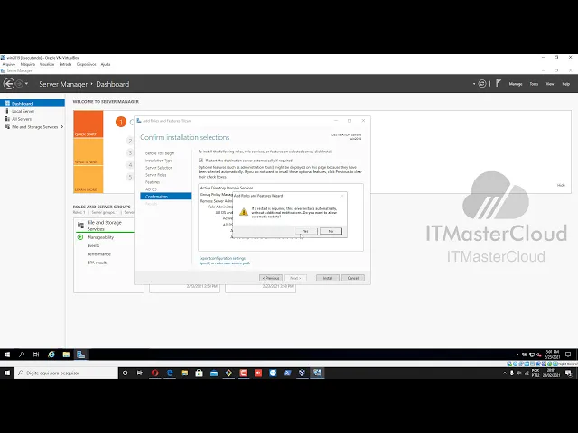Viewport: 578px width, 433px height.
Task: Click the LEARN MORE tile
Action: (89, 180)
